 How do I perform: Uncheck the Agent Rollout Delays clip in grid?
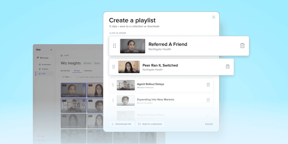(84, 100)
